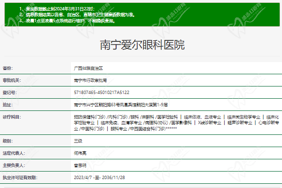282x188 pixels.
Task: Select legal representative name 何伟亮
Action: tap(80, 153)
